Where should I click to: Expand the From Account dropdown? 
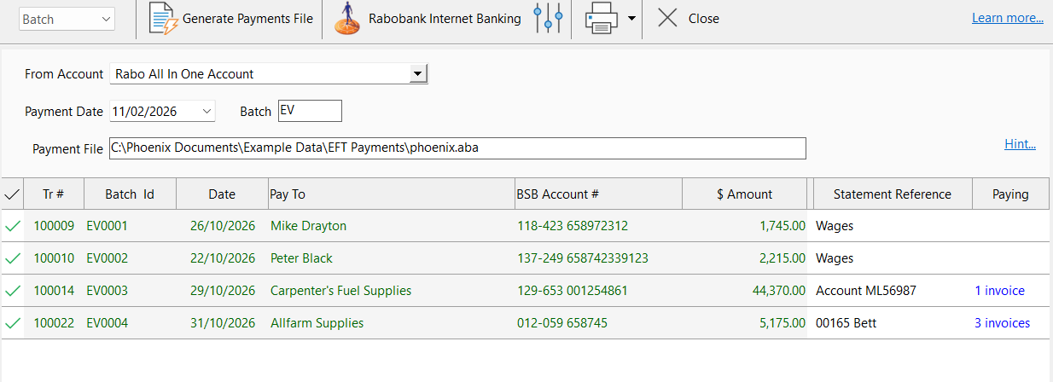(x=417, y=74)
